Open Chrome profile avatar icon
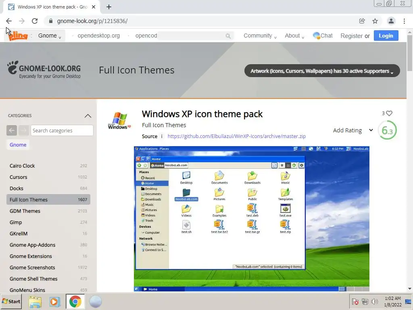The width and height of the screenshot is (413, 310). (391, 21)
